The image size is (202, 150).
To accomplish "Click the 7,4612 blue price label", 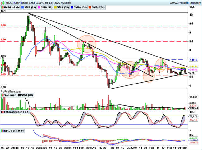I will coord(193,59).
